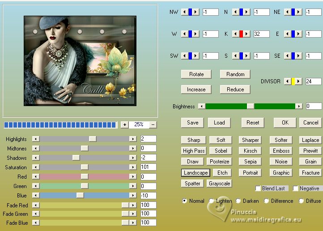Apply the Sepia preset
323x231 pixels.
[x=250, y=162]
